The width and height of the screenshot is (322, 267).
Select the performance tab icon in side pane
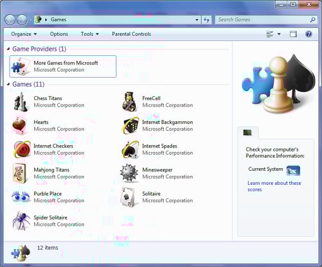247,133
